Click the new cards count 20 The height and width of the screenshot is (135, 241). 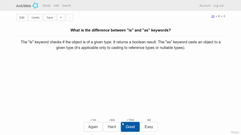pos(213,16)
